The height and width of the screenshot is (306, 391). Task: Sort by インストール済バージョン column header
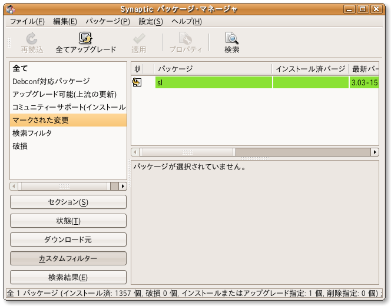click(310, 69)
